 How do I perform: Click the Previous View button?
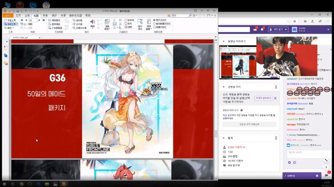click(26, 24)
